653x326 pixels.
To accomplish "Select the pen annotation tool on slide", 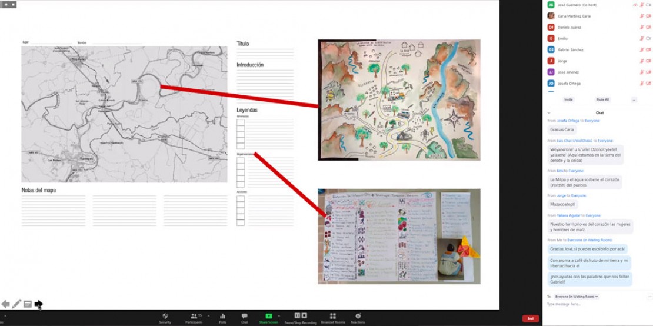I will (16, 304).
